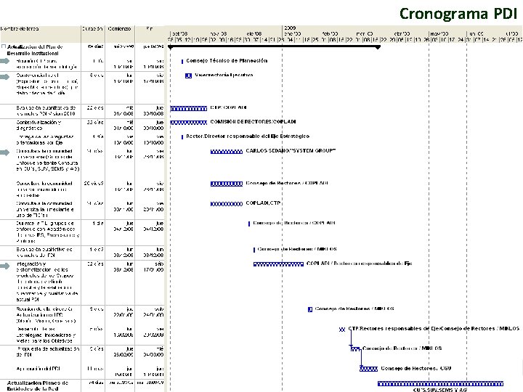523x392 pixels.
Task: Click the bar for 'COPLADI / Rectores responsables de Eje'
Action: [x=278, y=264]
